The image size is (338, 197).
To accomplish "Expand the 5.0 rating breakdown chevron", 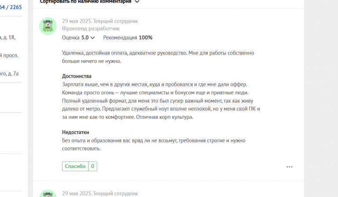I will pos(93,38).
